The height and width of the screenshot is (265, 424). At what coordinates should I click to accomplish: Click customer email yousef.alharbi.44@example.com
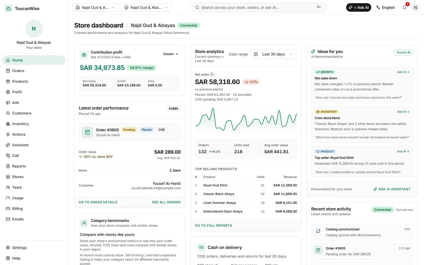156,188
